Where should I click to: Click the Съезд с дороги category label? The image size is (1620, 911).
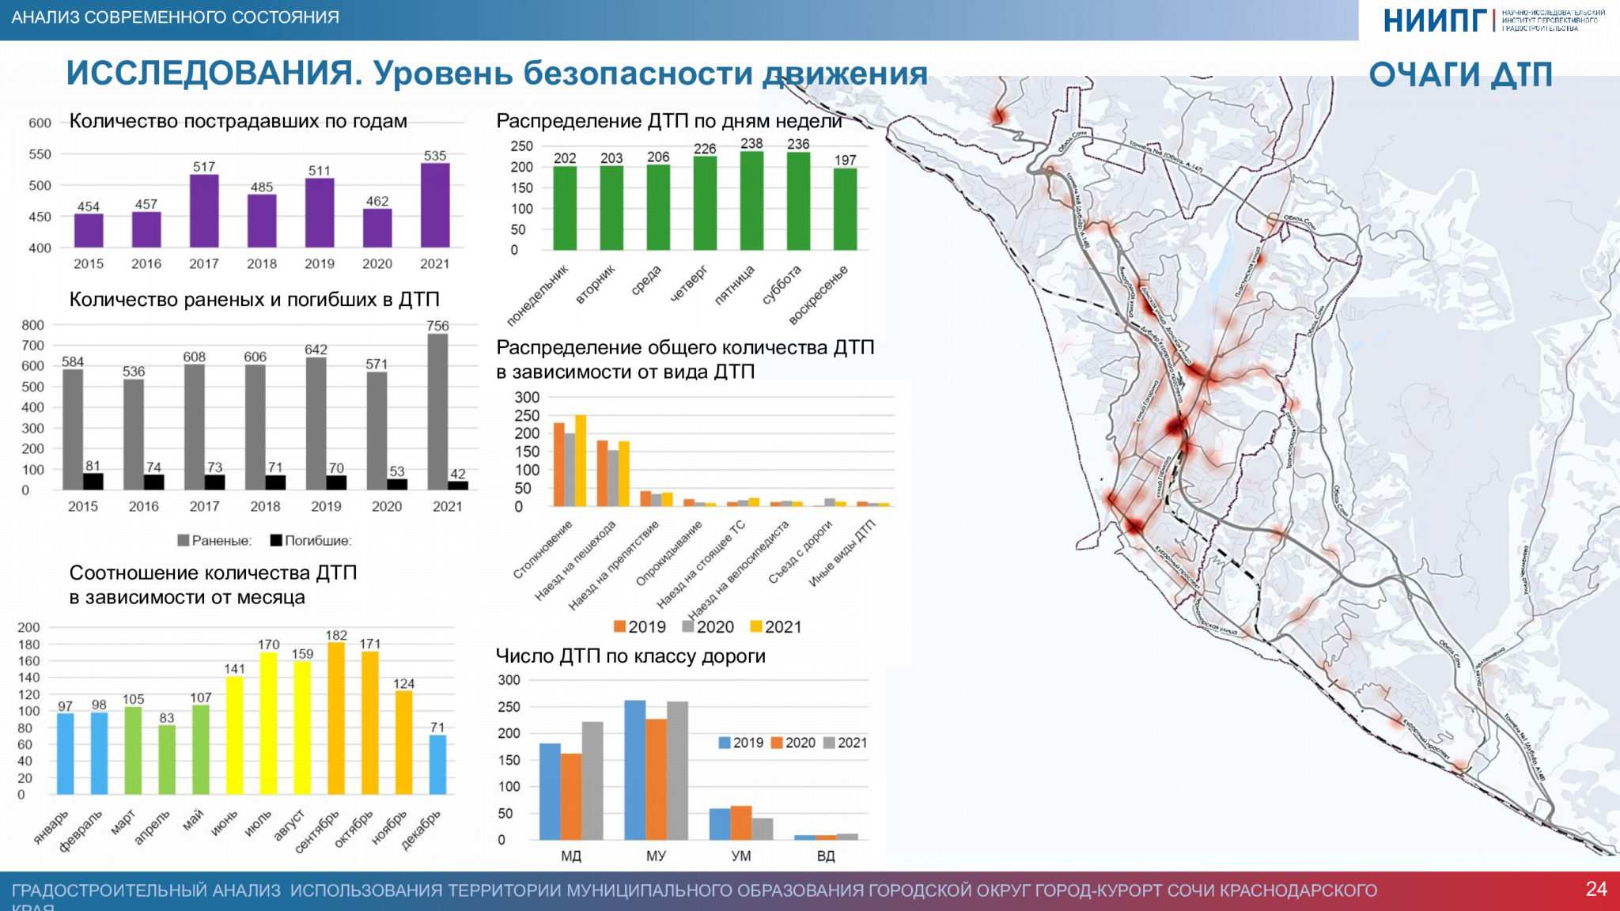801,552
